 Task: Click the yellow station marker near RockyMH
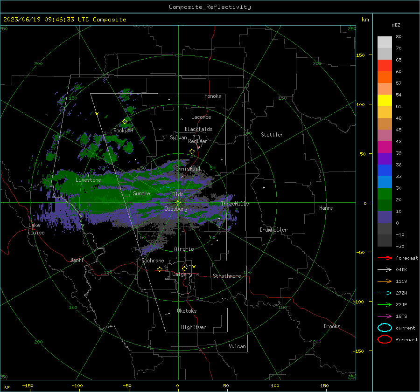125,122
